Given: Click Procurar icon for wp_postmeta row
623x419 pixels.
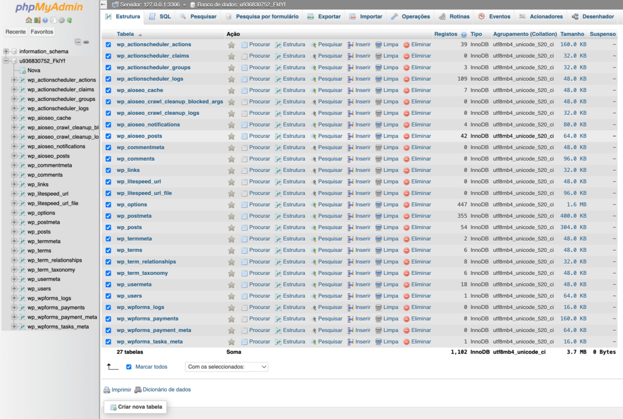Looking at the screenshot, I should coord(245,216).
